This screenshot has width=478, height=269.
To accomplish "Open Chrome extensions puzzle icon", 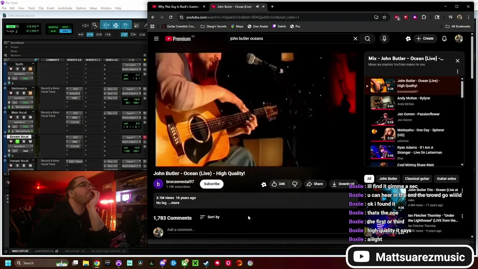I will tap(424, 17).
